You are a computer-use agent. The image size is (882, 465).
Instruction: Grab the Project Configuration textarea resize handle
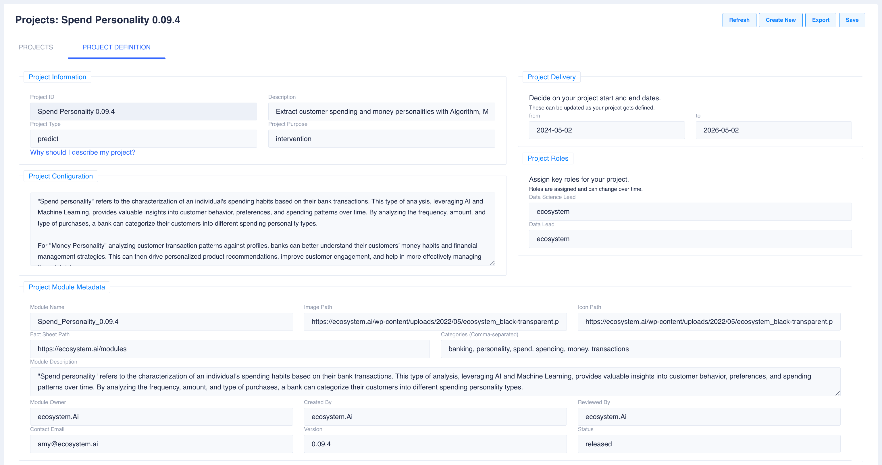[492, 263]
